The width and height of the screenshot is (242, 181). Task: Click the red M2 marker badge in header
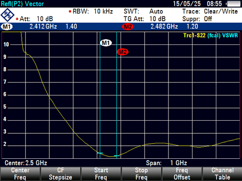pyautogui.click(x=128, y=27)
